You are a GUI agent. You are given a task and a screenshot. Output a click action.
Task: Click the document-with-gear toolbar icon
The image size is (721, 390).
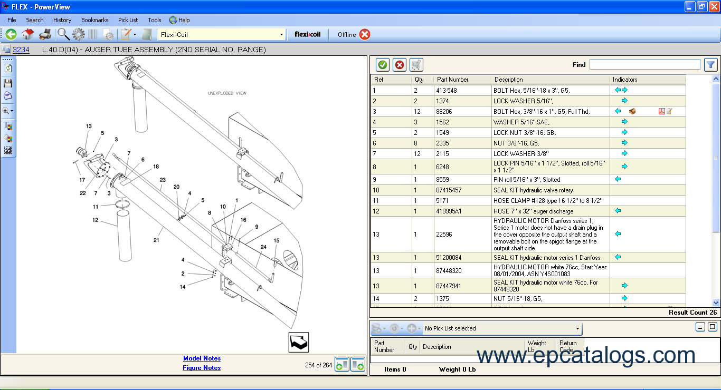[x=109, y=35]
